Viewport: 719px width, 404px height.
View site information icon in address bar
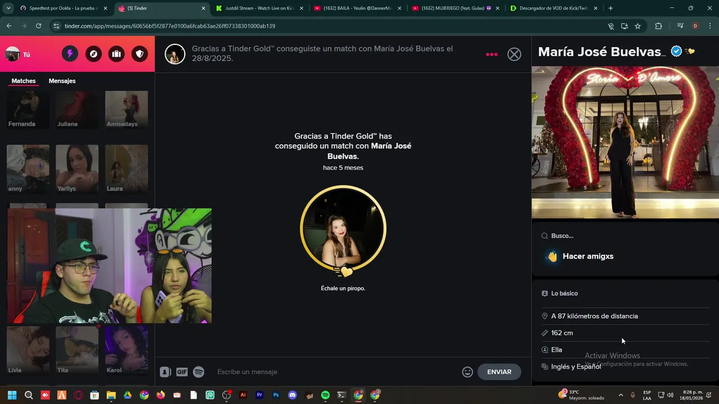(56, 26)
